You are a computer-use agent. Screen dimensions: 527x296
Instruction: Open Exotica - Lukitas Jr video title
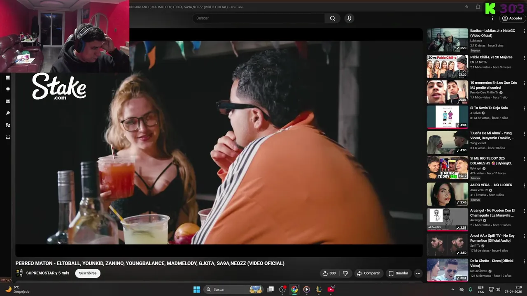pos(492,33)
